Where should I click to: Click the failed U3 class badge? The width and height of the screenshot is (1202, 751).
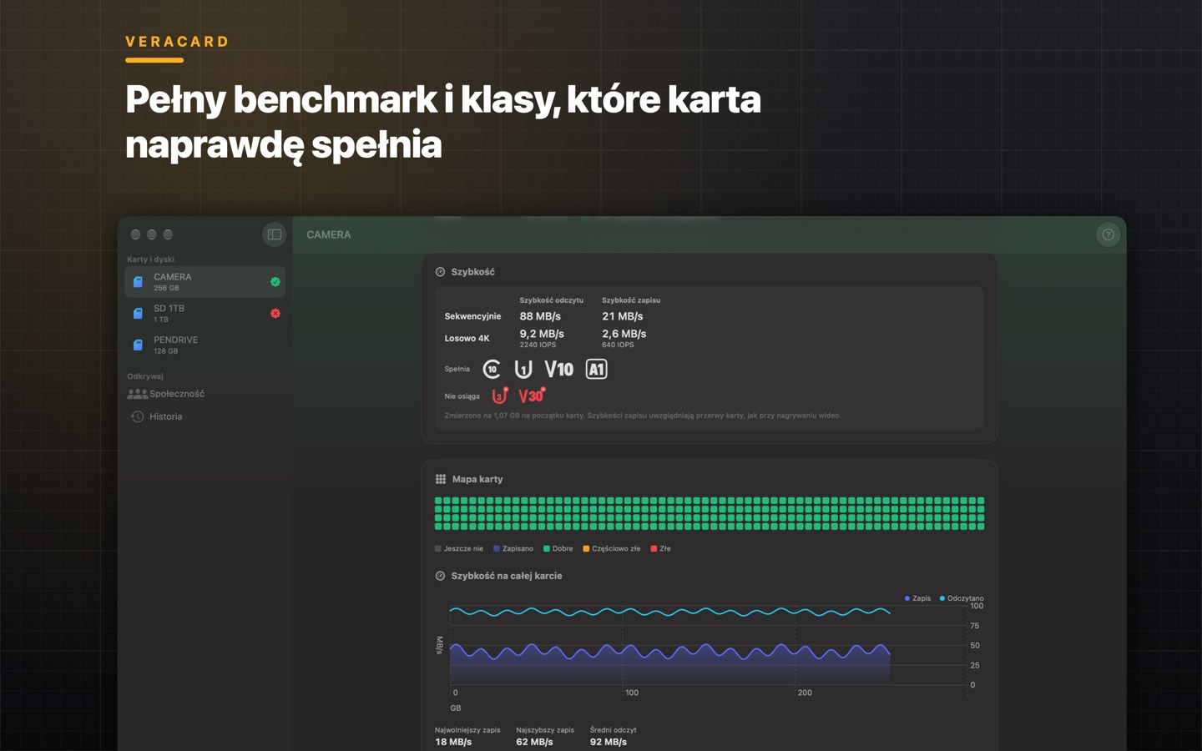click(500, 396)
